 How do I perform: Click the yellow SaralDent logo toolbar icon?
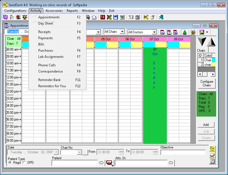pos(146,17)
